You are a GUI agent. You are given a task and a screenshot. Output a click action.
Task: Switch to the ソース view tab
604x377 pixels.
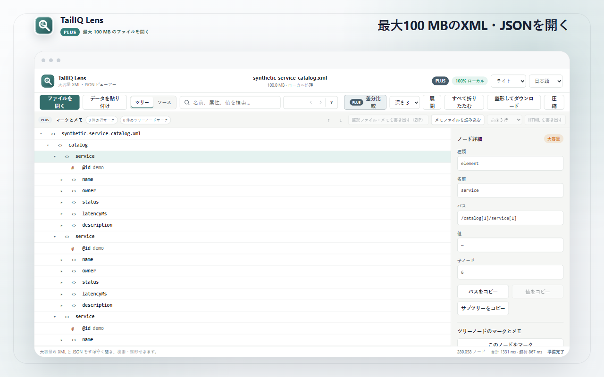[x=164, y=102]
